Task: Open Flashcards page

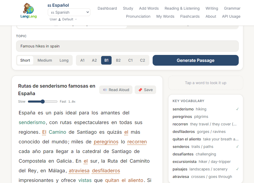Action: [190, 17]
